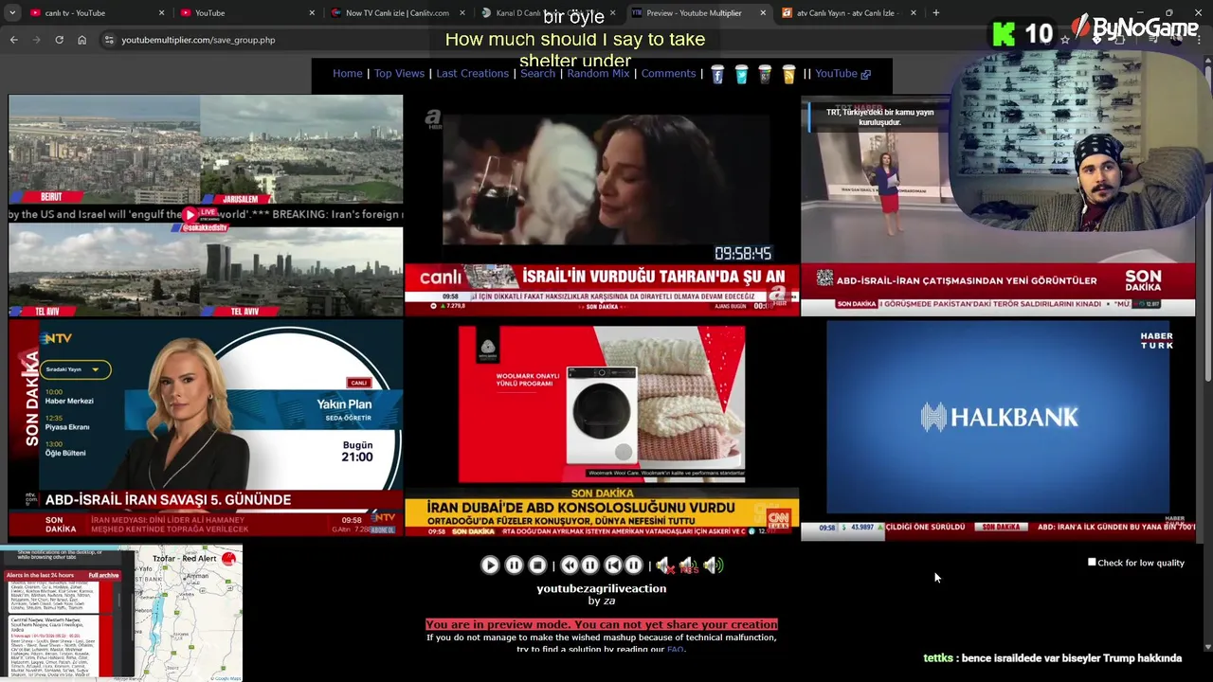Viewport: 1213px width, 682px height.
Task: Close the second YouTube tab
Action: pos(312,13)
